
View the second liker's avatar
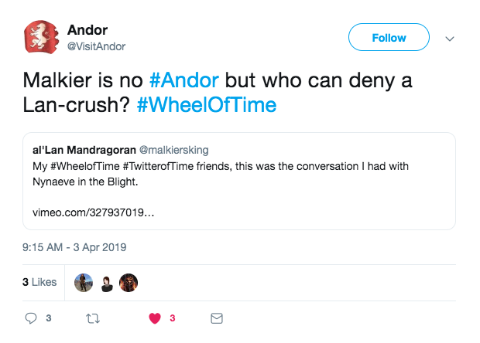tap(106, 282)
